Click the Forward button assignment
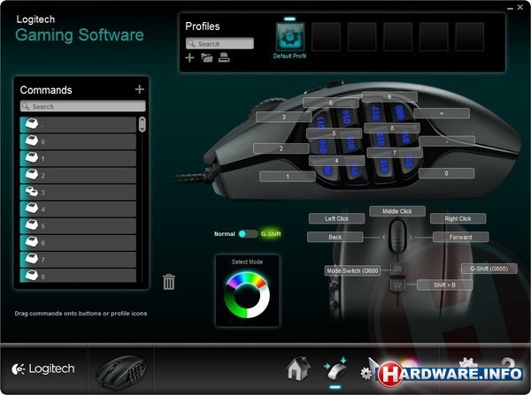This screenshot has width=531, height=395. coord(460,237)
